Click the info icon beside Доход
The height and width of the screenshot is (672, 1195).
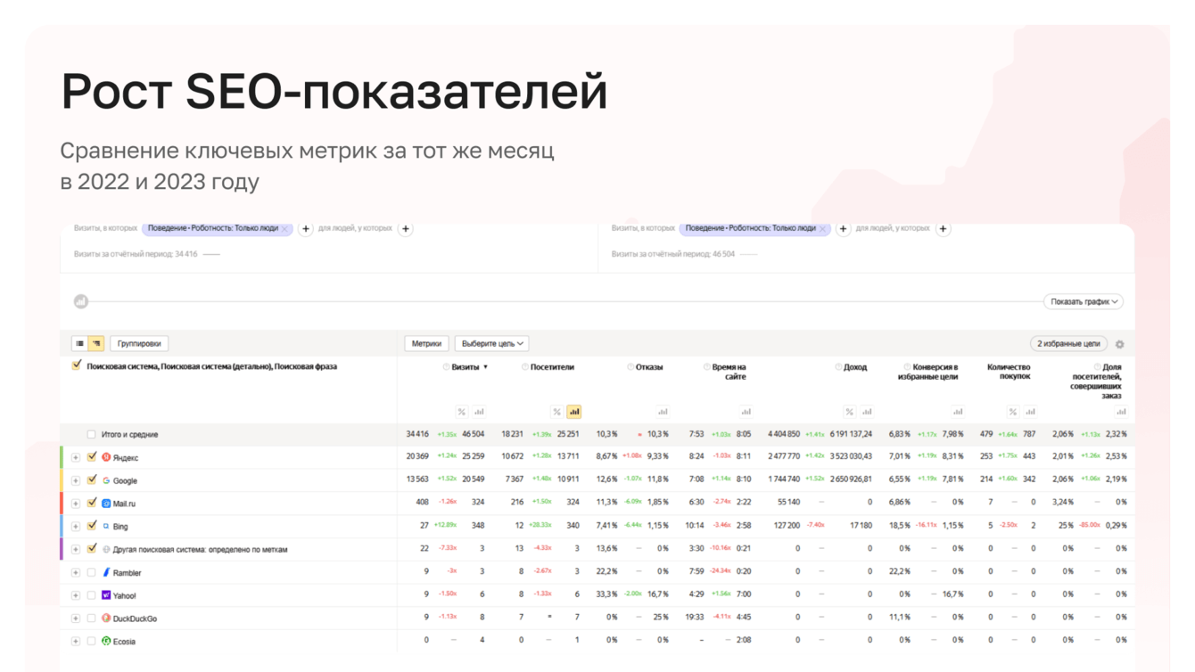[838, 367]
